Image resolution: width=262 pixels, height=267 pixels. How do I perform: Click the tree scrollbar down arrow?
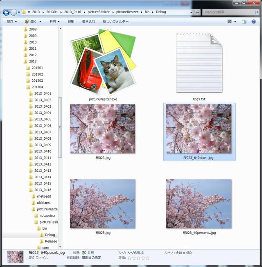(x=60, y=247)
